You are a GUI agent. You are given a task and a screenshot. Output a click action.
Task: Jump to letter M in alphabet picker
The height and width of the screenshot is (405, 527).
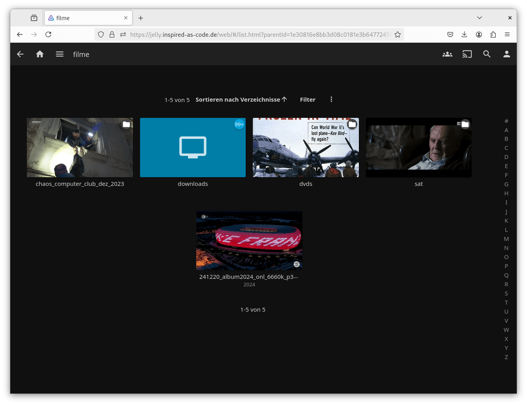[506, 239]
